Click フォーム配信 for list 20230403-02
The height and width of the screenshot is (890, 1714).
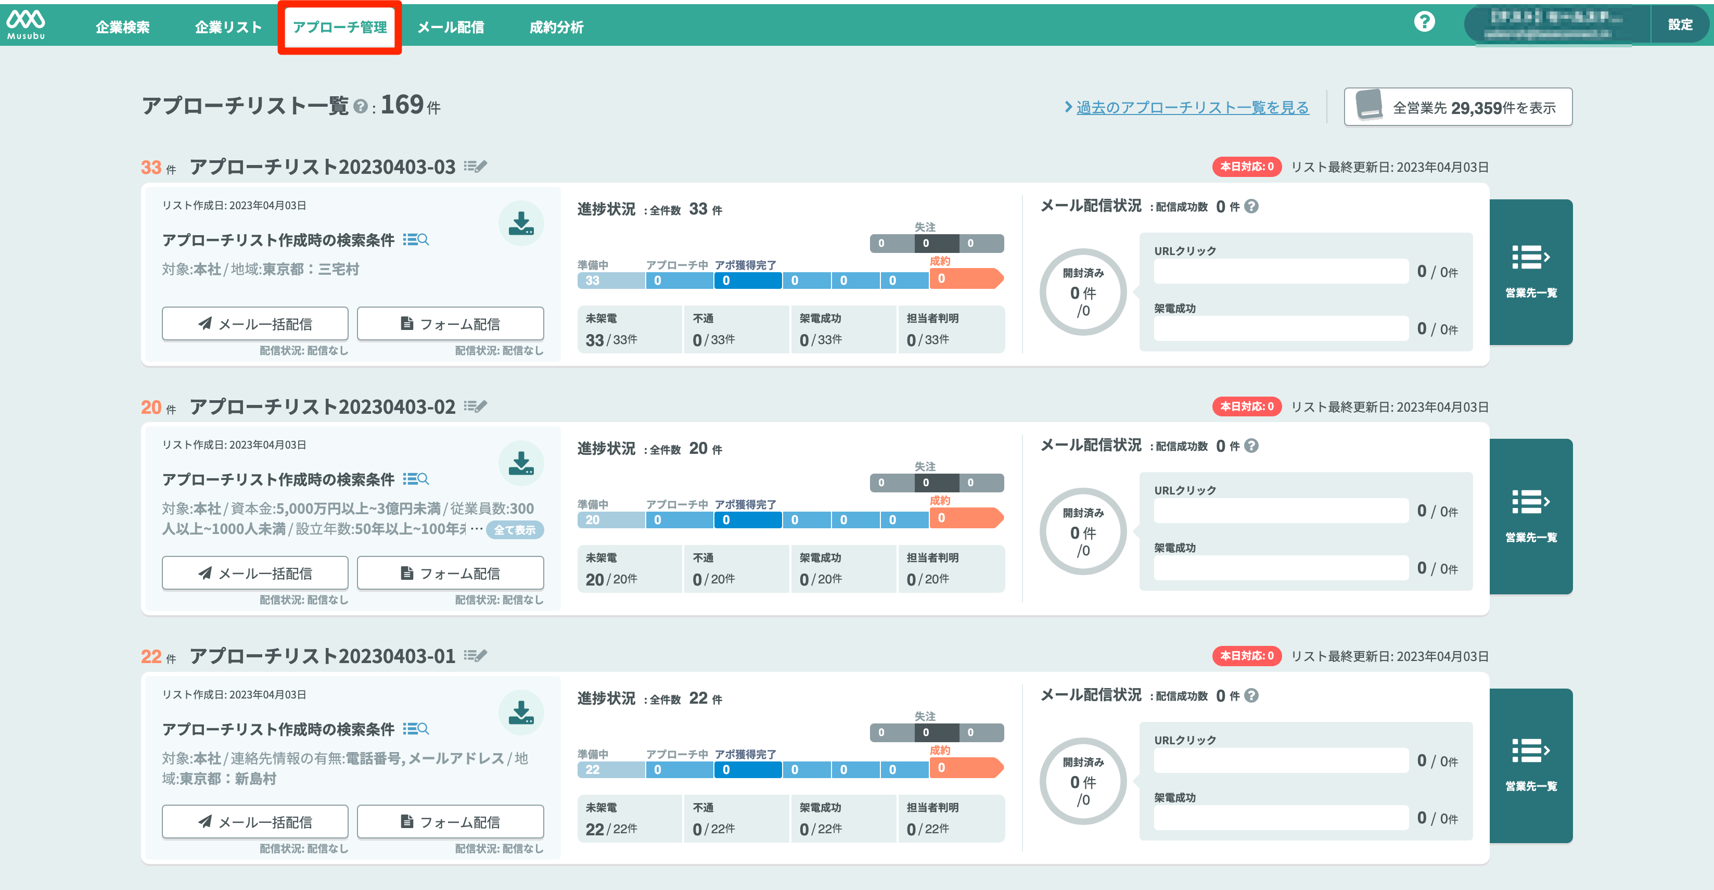tap(451, 573)
